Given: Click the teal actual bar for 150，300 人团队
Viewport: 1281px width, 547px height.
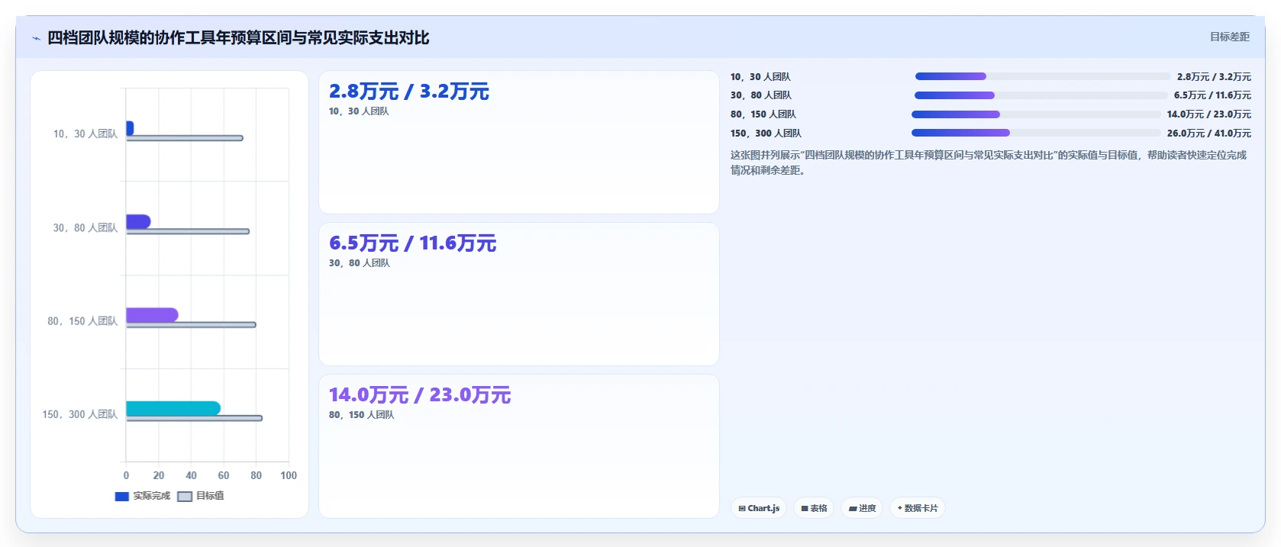Looking at the screenshot, I should point(173,408).
